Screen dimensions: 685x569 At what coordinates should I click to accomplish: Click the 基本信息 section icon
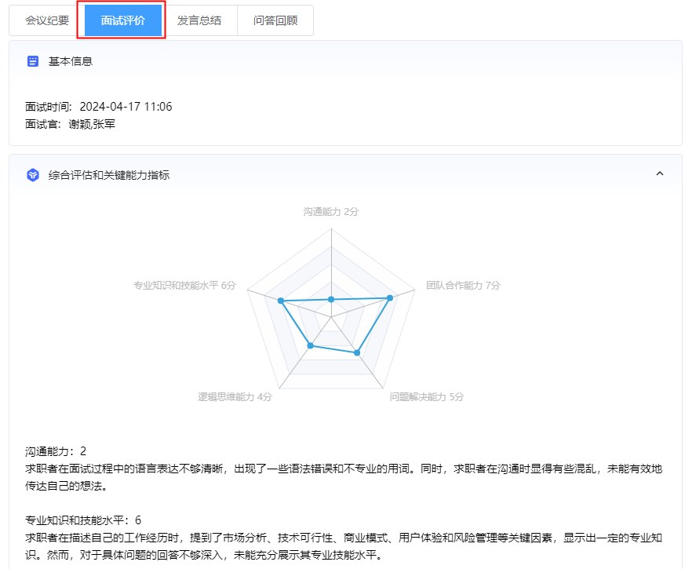(33, 61)
